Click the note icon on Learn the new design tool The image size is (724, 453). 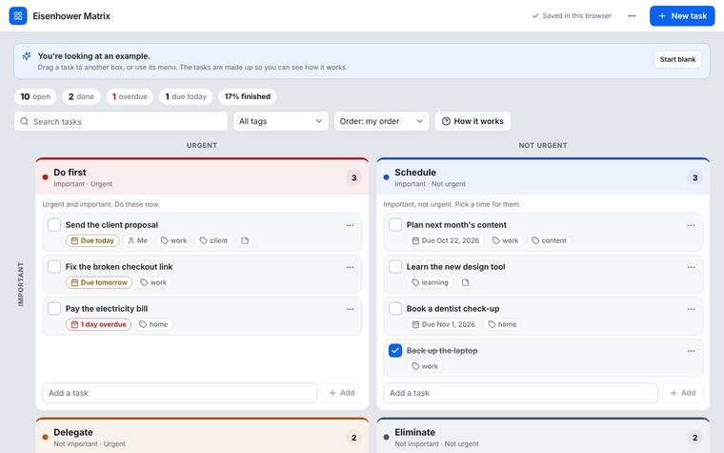466,282
